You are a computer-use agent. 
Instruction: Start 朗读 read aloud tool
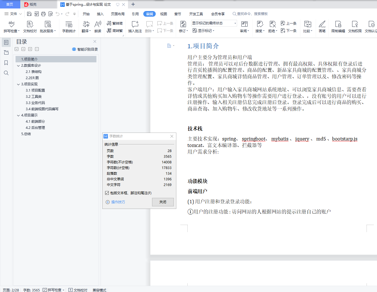(98, 27)
